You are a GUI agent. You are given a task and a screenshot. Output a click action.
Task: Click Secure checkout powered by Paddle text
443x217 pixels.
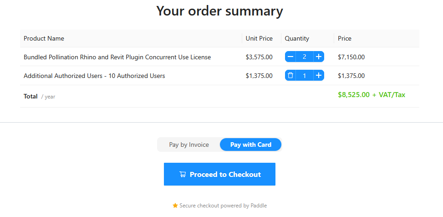[x=223, y=206]
